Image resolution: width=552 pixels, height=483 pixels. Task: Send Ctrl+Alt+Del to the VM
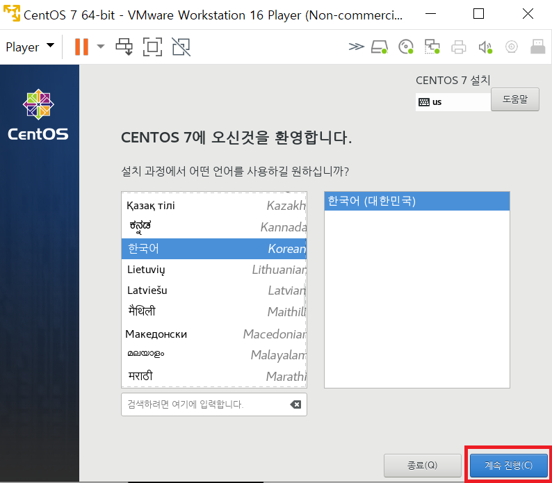click(124, 47)
